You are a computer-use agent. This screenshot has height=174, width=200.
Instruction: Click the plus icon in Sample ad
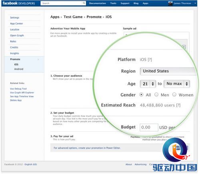pos(184,47)
